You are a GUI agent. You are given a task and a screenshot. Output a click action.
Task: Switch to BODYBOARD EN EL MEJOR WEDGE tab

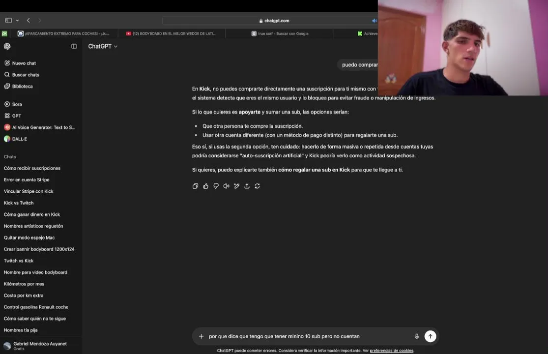click(x=172, y=33)
